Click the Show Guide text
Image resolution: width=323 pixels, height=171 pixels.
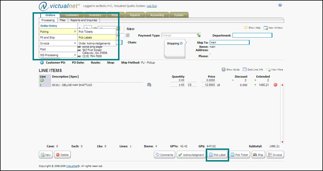coord(233,70)
